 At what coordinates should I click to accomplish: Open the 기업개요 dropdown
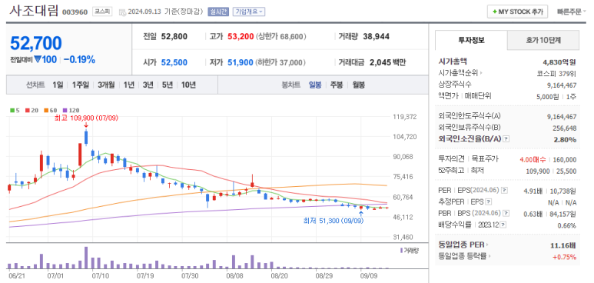tap(248, 12)
